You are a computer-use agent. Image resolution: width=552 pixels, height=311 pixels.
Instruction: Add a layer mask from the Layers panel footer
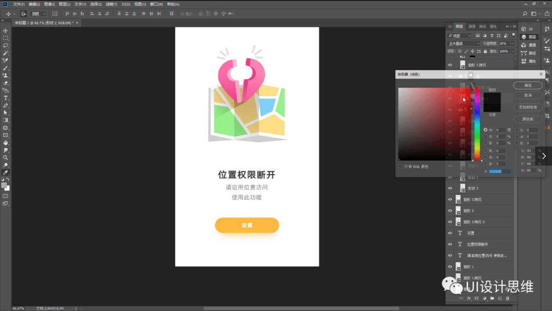(476, 298)
